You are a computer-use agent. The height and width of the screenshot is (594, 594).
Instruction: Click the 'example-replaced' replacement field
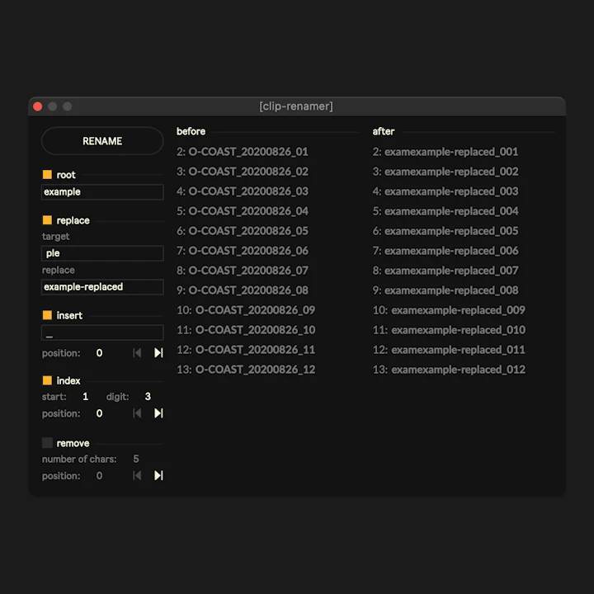102,287
